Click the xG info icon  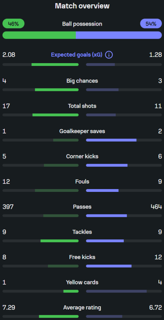point(109,55)
